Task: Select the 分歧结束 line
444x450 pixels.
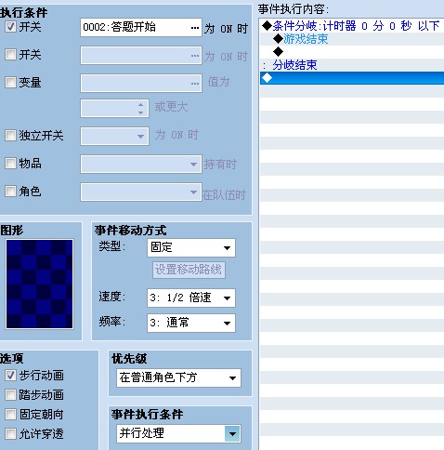Action: click(x=352, y=65)
